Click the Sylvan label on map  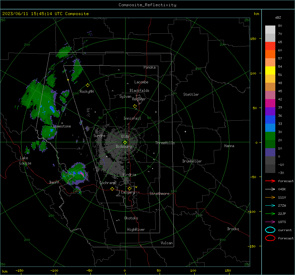pyautogui.click(x=125, y=96)
